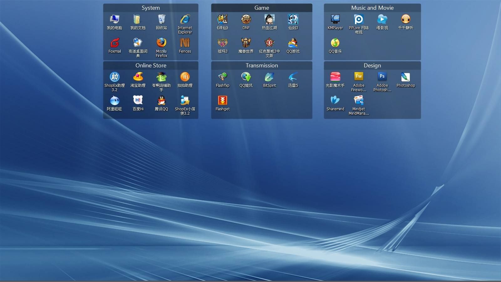Open PPLive 网络电视
The height and width of the screenshot is (282, 501).
[x=358, y=20]
